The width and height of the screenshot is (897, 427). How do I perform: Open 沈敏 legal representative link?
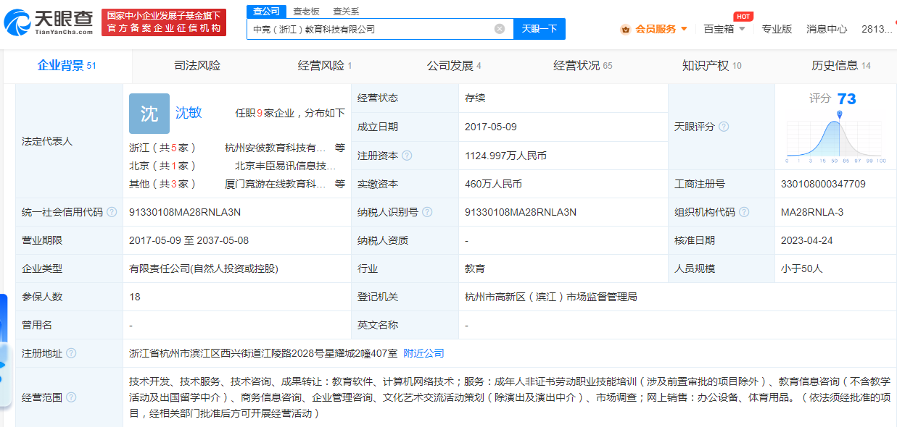[189, 112]
